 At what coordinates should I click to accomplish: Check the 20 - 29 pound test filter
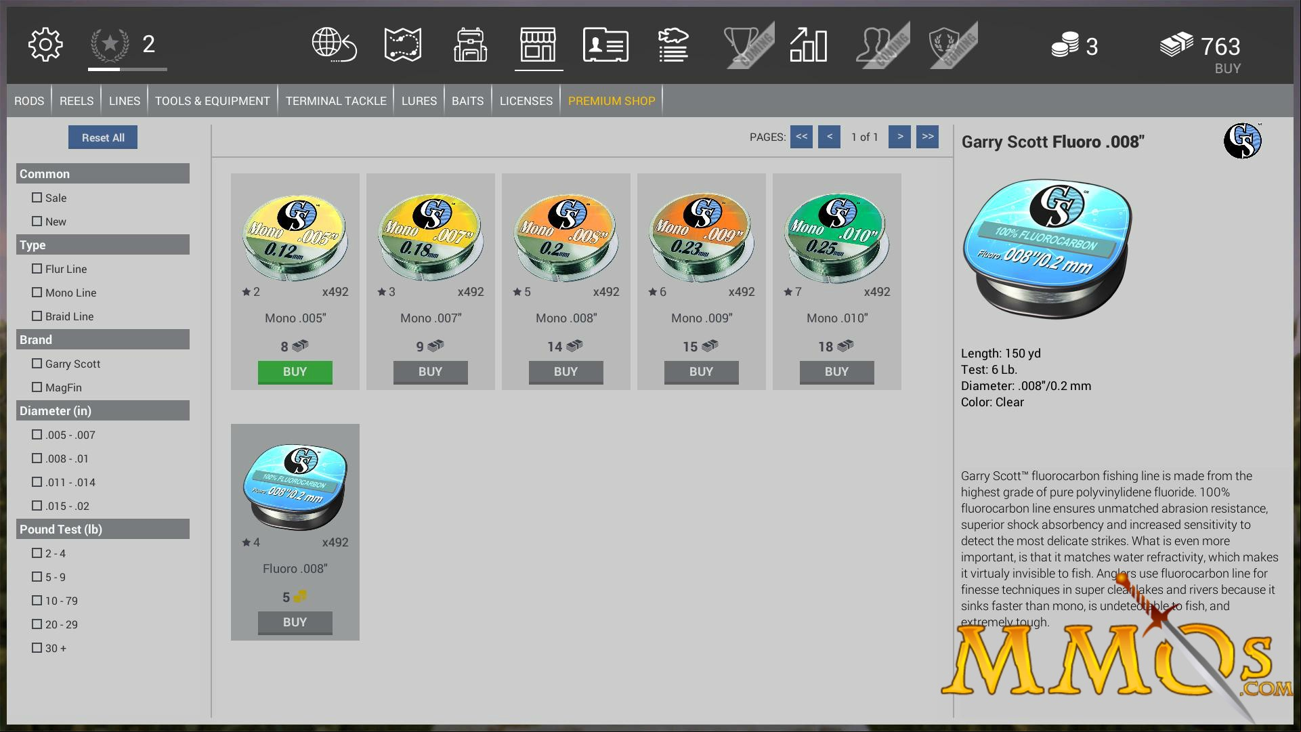coord(37,624)
